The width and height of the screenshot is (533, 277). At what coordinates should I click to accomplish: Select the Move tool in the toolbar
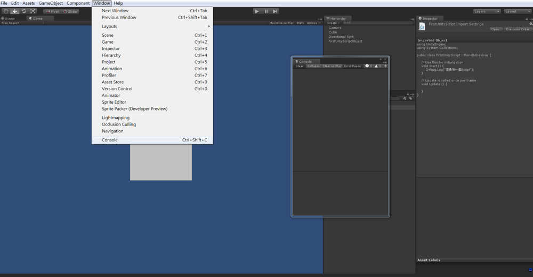15,11
